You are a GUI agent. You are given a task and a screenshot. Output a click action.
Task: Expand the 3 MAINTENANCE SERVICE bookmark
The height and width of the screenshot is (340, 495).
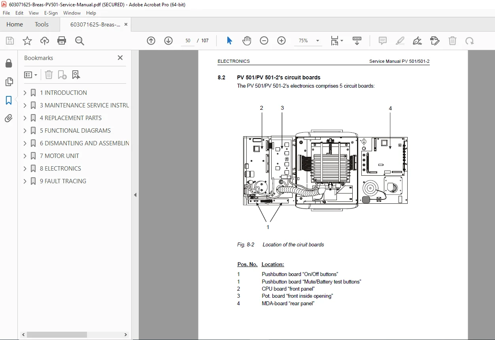[x=25, y=105]
